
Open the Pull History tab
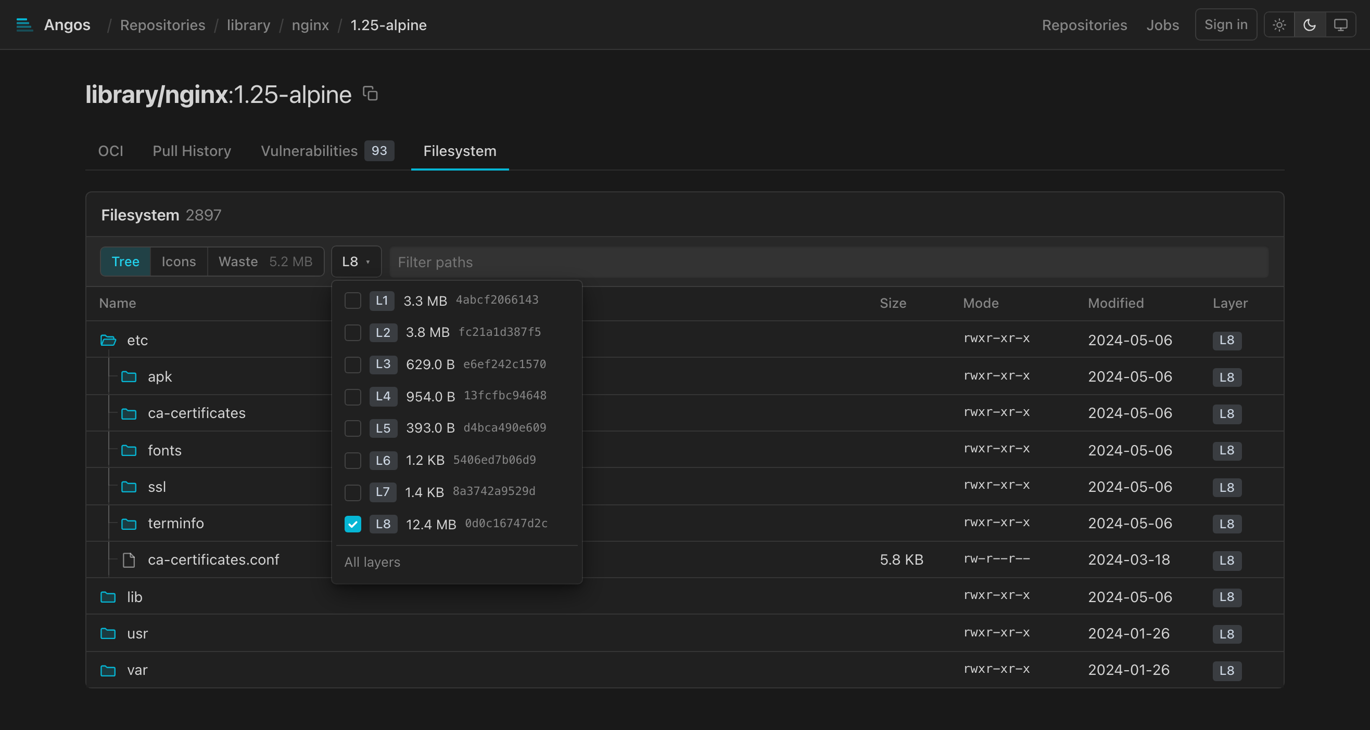192,151
